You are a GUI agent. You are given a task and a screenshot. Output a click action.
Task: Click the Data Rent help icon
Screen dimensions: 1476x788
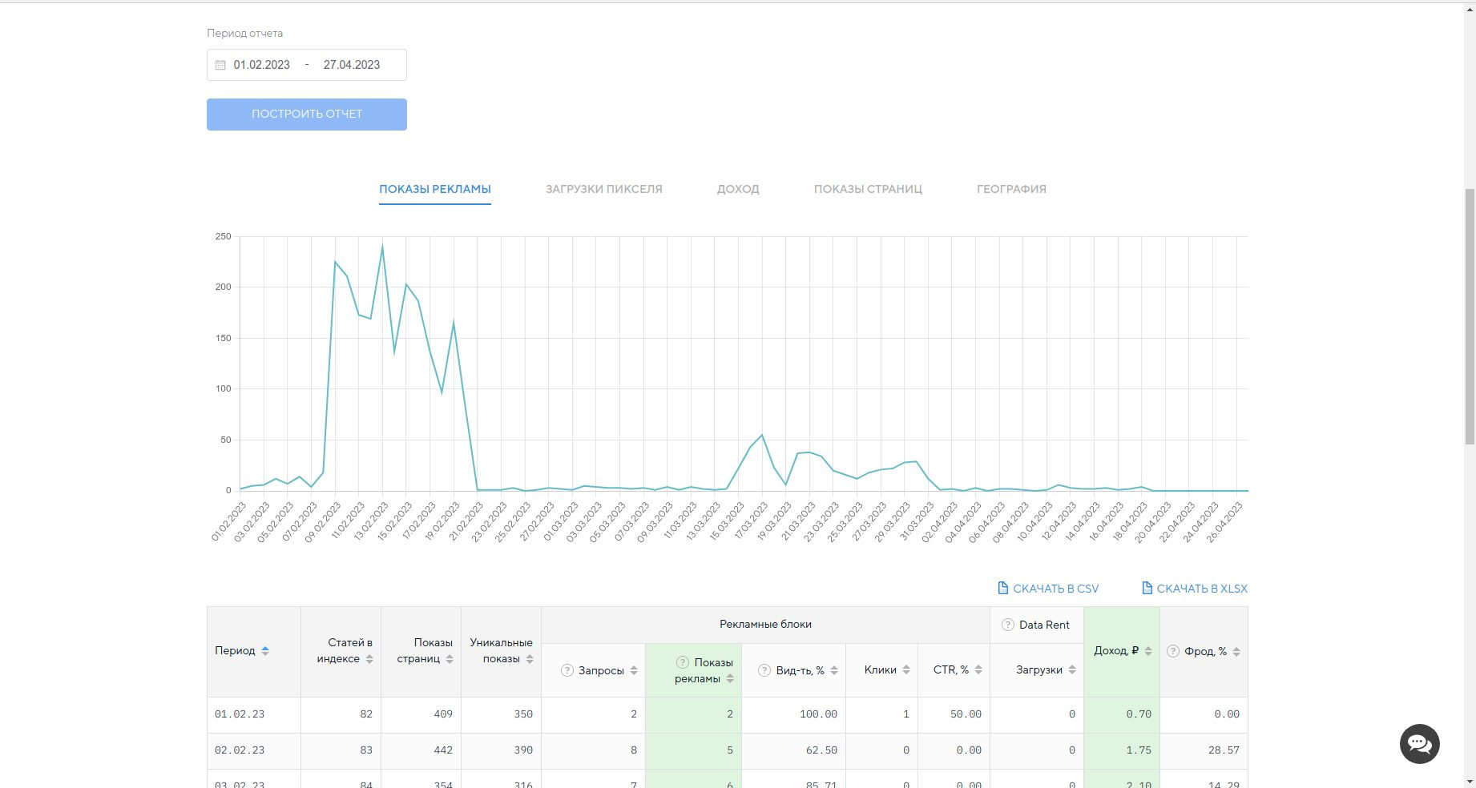pyautogui.click(x=1008, y=625)
